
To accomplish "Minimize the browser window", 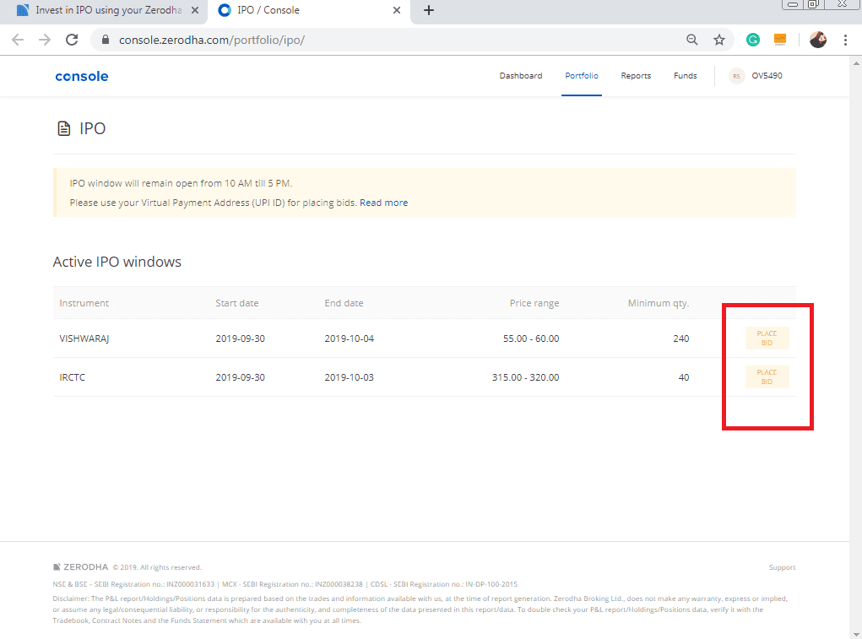I will [792, 4].
